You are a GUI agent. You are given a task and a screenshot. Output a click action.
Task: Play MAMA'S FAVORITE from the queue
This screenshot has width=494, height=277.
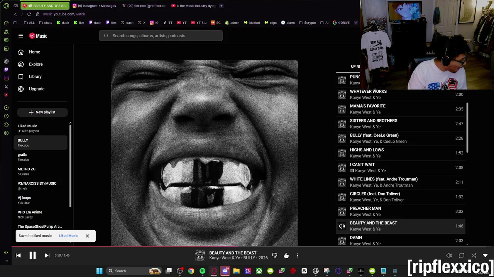coord(400,109)
